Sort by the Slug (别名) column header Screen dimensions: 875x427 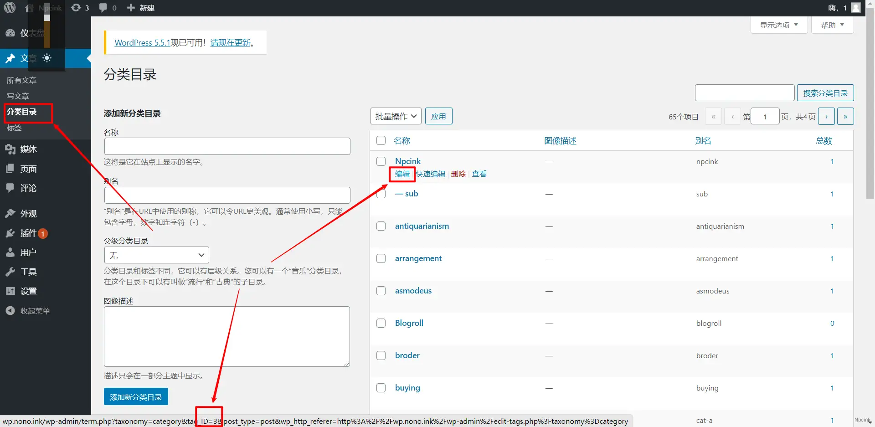[x=703, y=140]
